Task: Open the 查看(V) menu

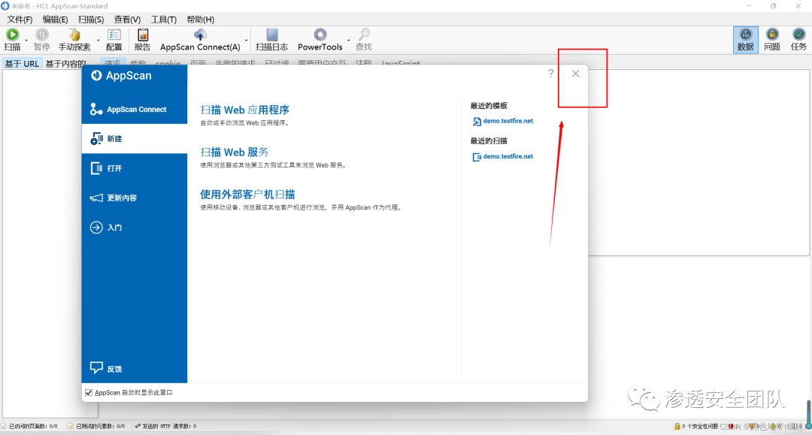Action: tap(127, 20)
